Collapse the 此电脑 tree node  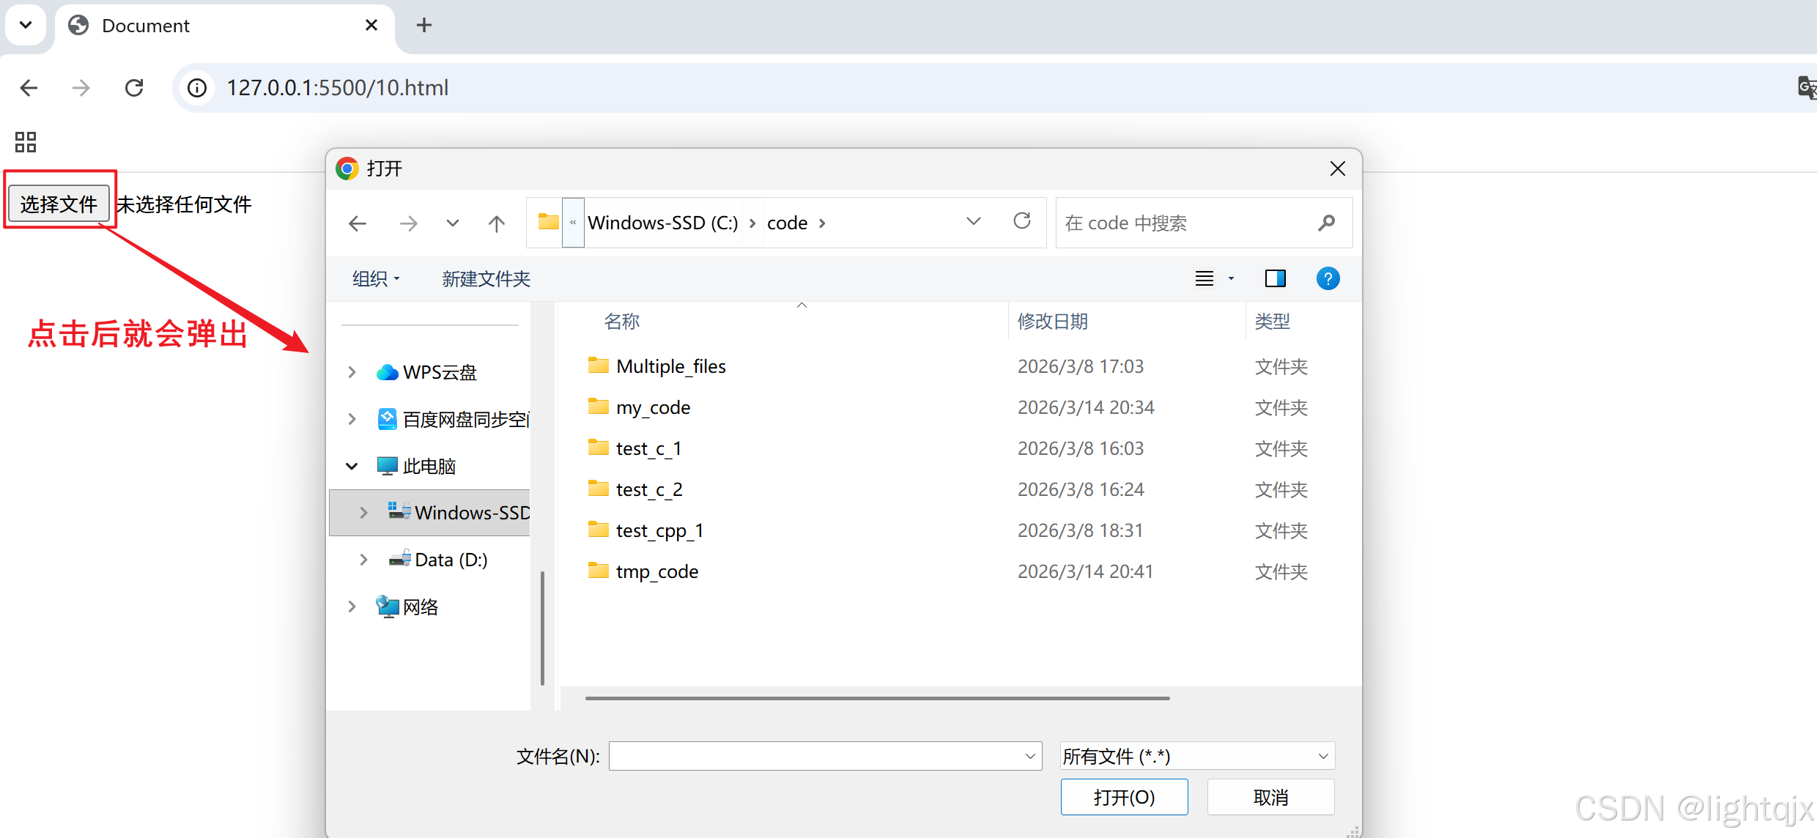[x=352, y=466]
